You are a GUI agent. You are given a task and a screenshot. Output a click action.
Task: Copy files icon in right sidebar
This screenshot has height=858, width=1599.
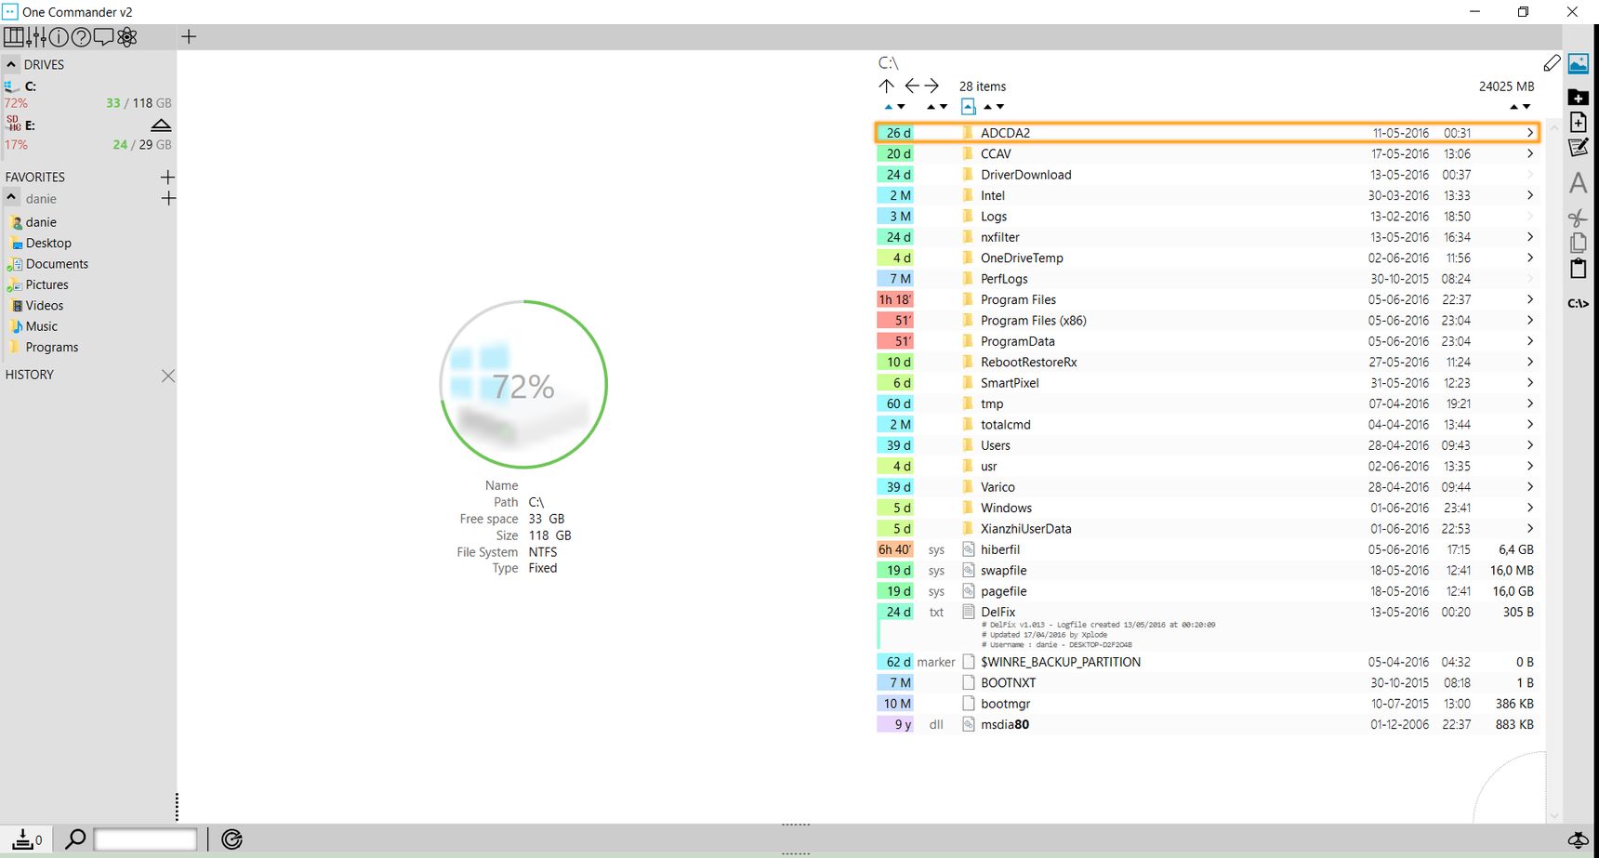pyautogui.click(x=1579, y=243)
